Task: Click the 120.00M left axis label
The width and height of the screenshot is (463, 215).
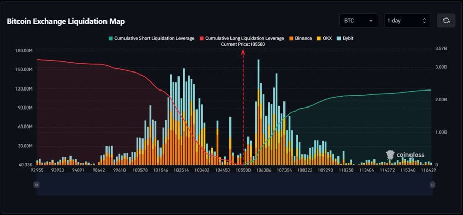Action: pos(24,89)
